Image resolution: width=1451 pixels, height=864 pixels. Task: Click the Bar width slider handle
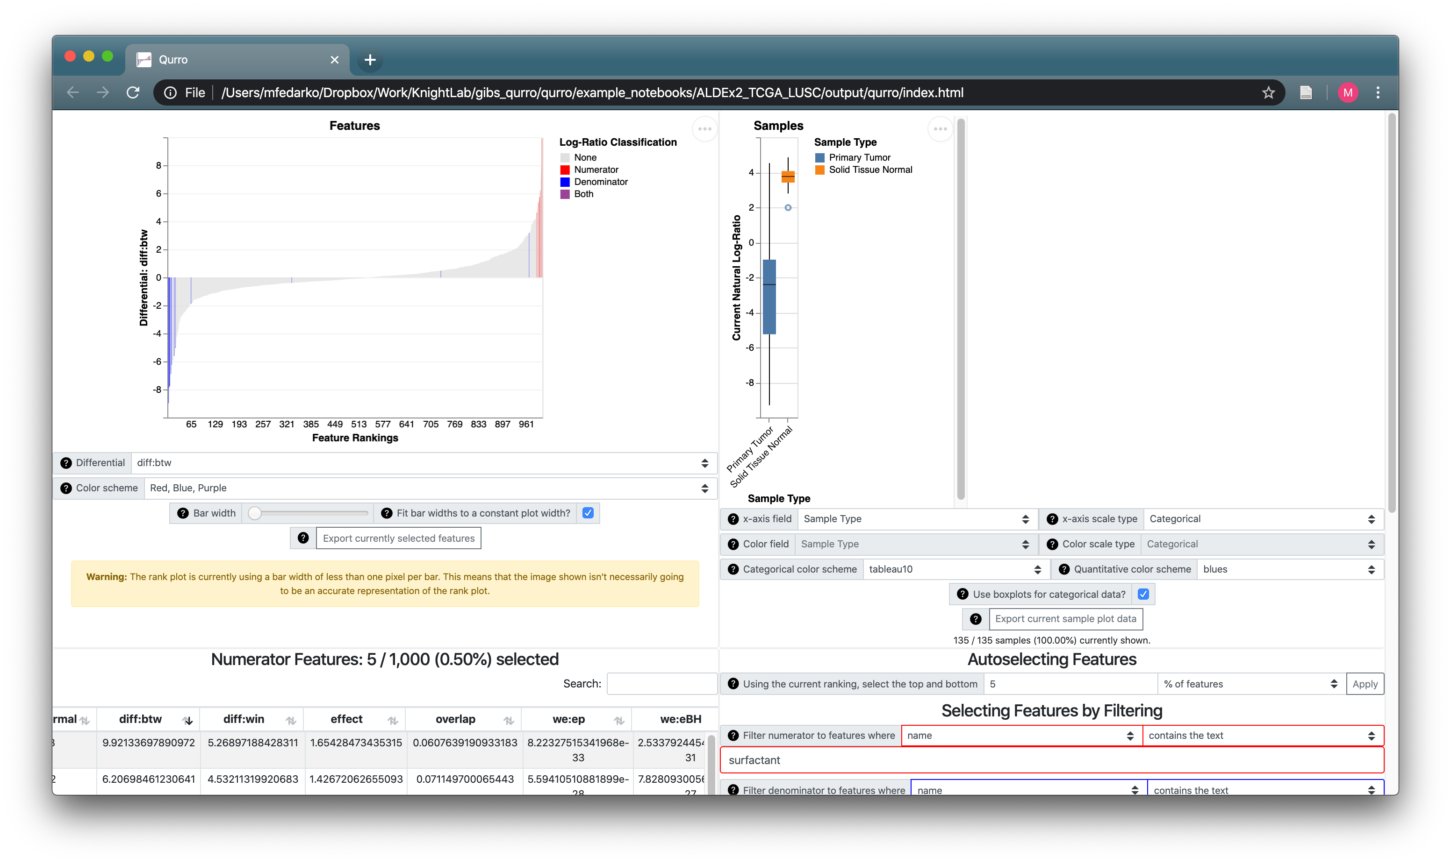click(x=255, y=513)
